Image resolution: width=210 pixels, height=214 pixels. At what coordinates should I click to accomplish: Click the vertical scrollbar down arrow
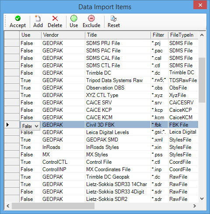202,199
